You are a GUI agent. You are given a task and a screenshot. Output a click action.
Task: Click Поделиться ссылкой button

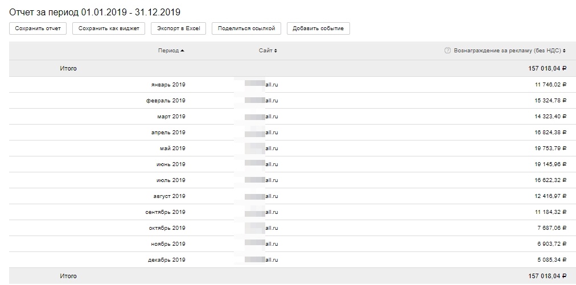246,28
